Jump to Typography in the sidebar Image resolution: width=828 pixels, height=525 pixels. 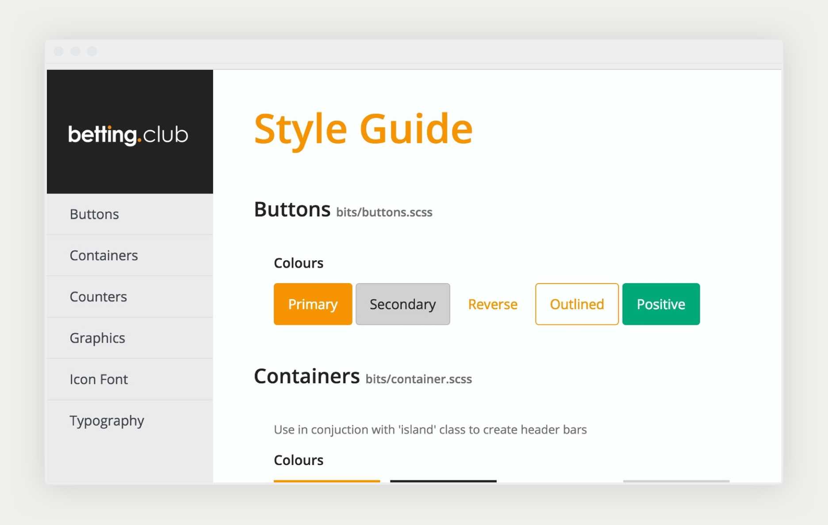(107, 421)
